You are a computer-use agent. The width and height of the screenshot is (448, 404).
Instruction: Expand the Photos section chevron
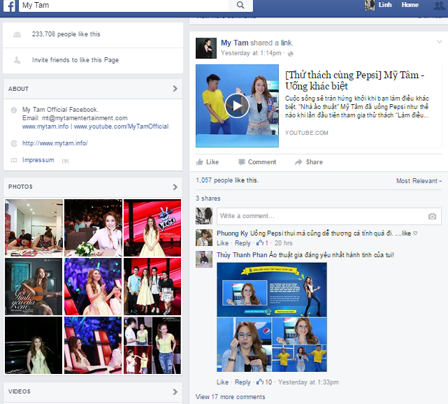pyautogui.click(x=175, y=187)
